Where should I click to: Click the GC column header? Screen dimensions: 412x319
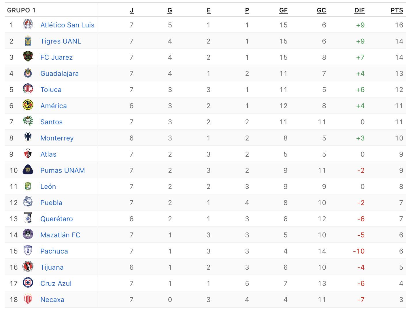pos(321,10)
